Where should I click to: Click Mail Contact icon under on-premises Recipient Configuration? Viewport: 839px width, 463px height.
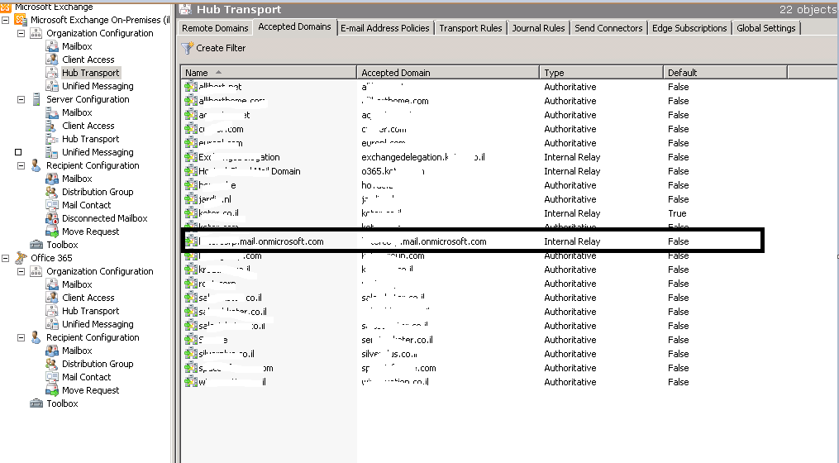[52, 205]
